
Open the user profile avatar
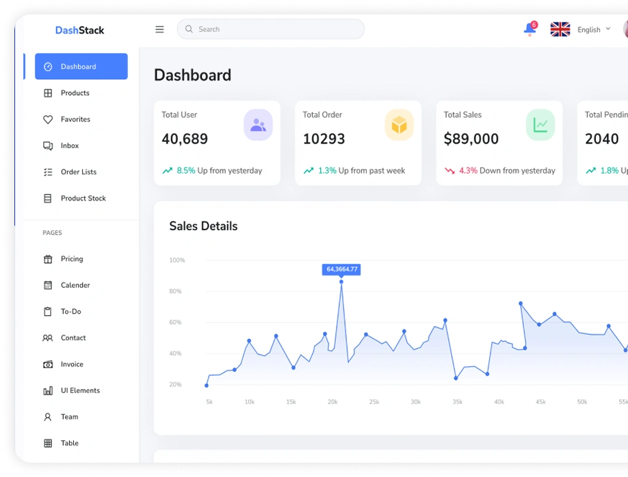(x=625, y=29)
